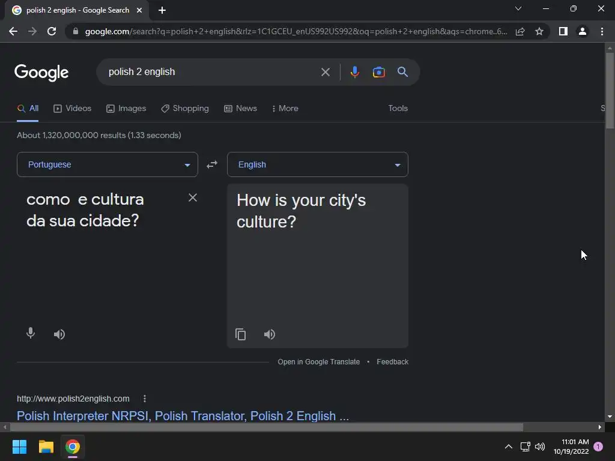Click the scroll right arrow
Image resolution: width=615 pixels, height=461 pixels.
[x=600, y=427]
